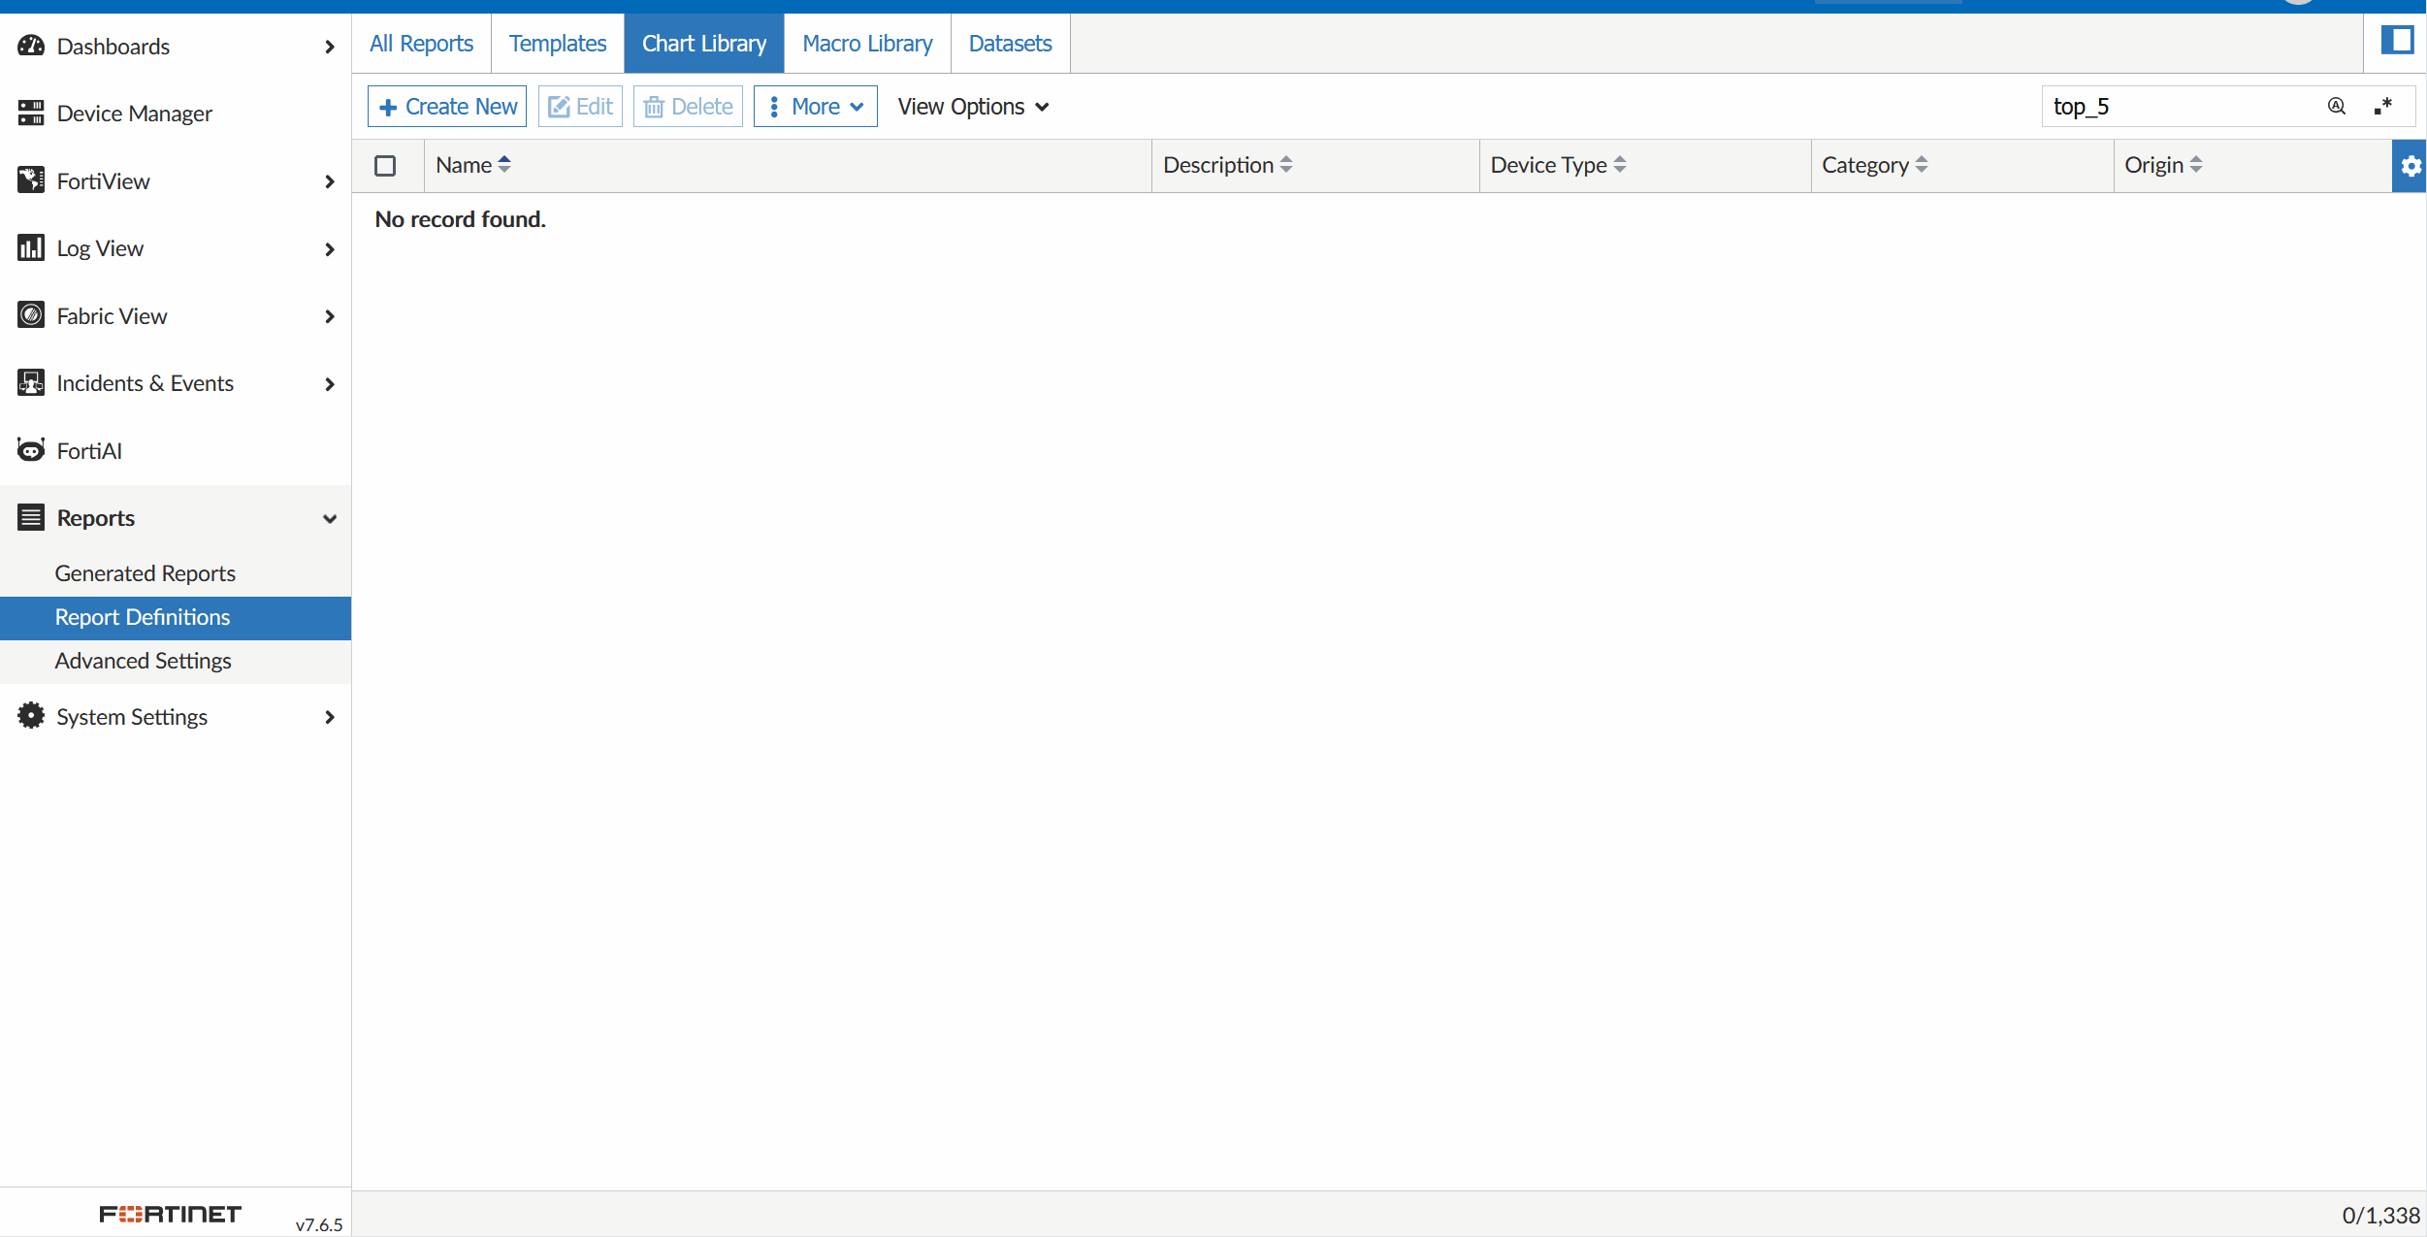Click the Fortinet logo
Screen dimensions: 2427x1237
[170, 1214]
